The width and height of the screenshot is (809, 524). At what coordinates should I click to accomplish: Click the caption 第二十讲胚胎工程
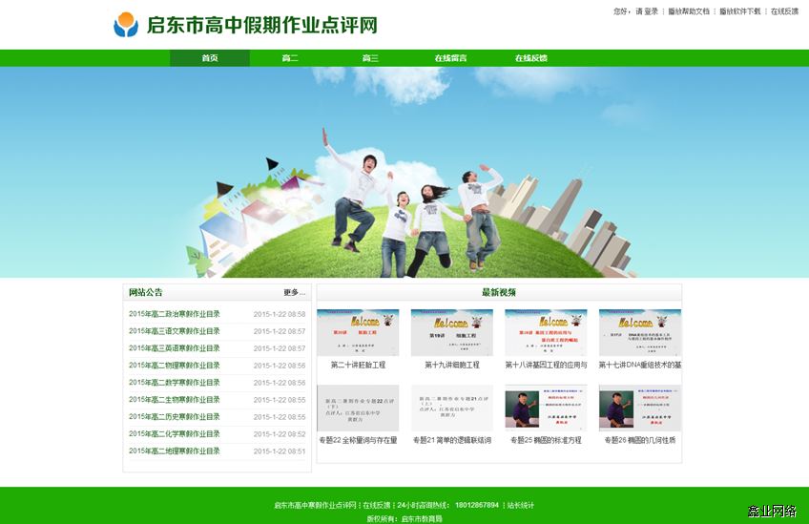(358, 365)
